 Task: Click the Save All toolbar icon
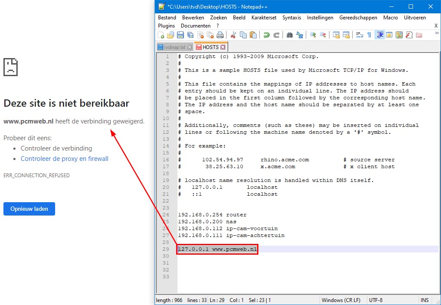(190, 35)
